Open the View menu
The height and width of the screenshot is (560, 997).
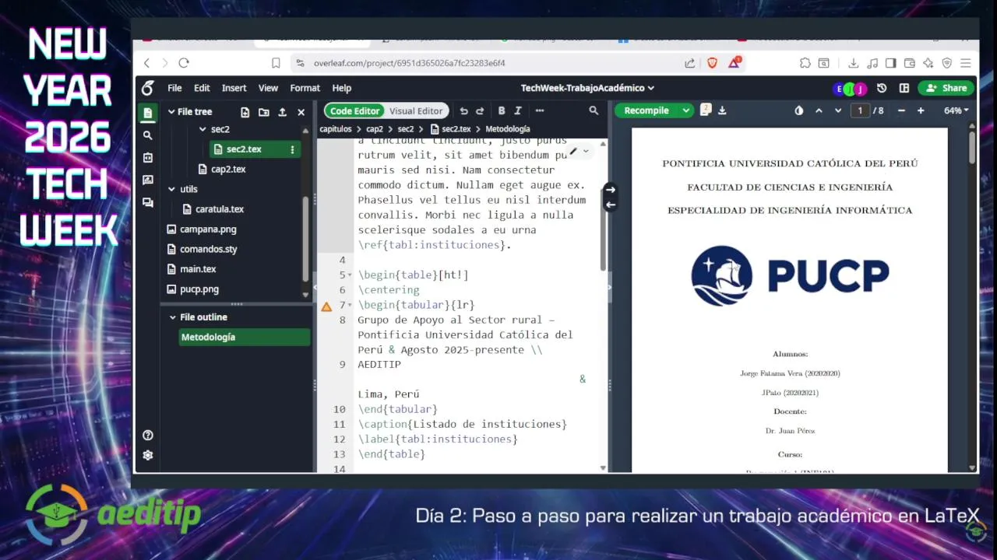pos(268,88)
